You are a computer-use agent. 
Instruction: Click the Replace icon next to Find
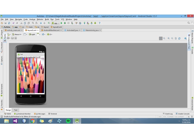click(37, 23)
